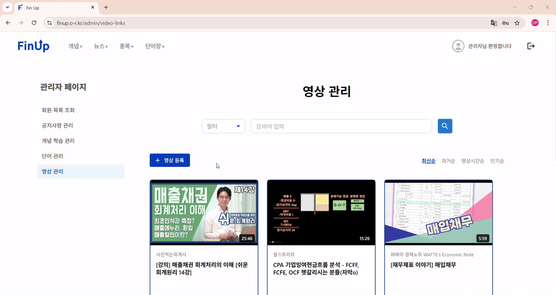Bookmark this page with the star icon

click(x=517, y=23)
